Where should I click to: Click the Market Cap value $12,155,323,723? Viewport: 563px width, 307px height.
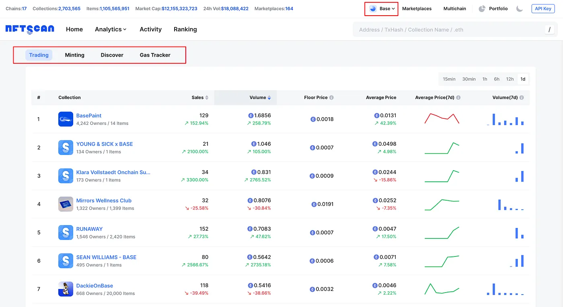click(179, 8)
